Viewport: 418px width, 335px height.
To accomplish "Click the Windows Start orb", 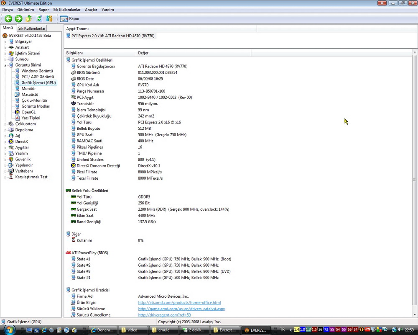I will coord(9,330).
